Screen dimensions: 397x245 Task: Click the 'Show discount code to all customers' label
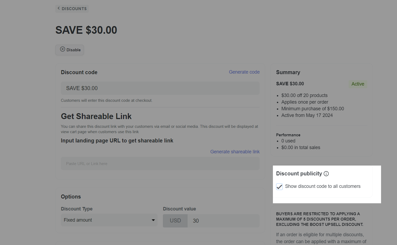pos(323,187)
